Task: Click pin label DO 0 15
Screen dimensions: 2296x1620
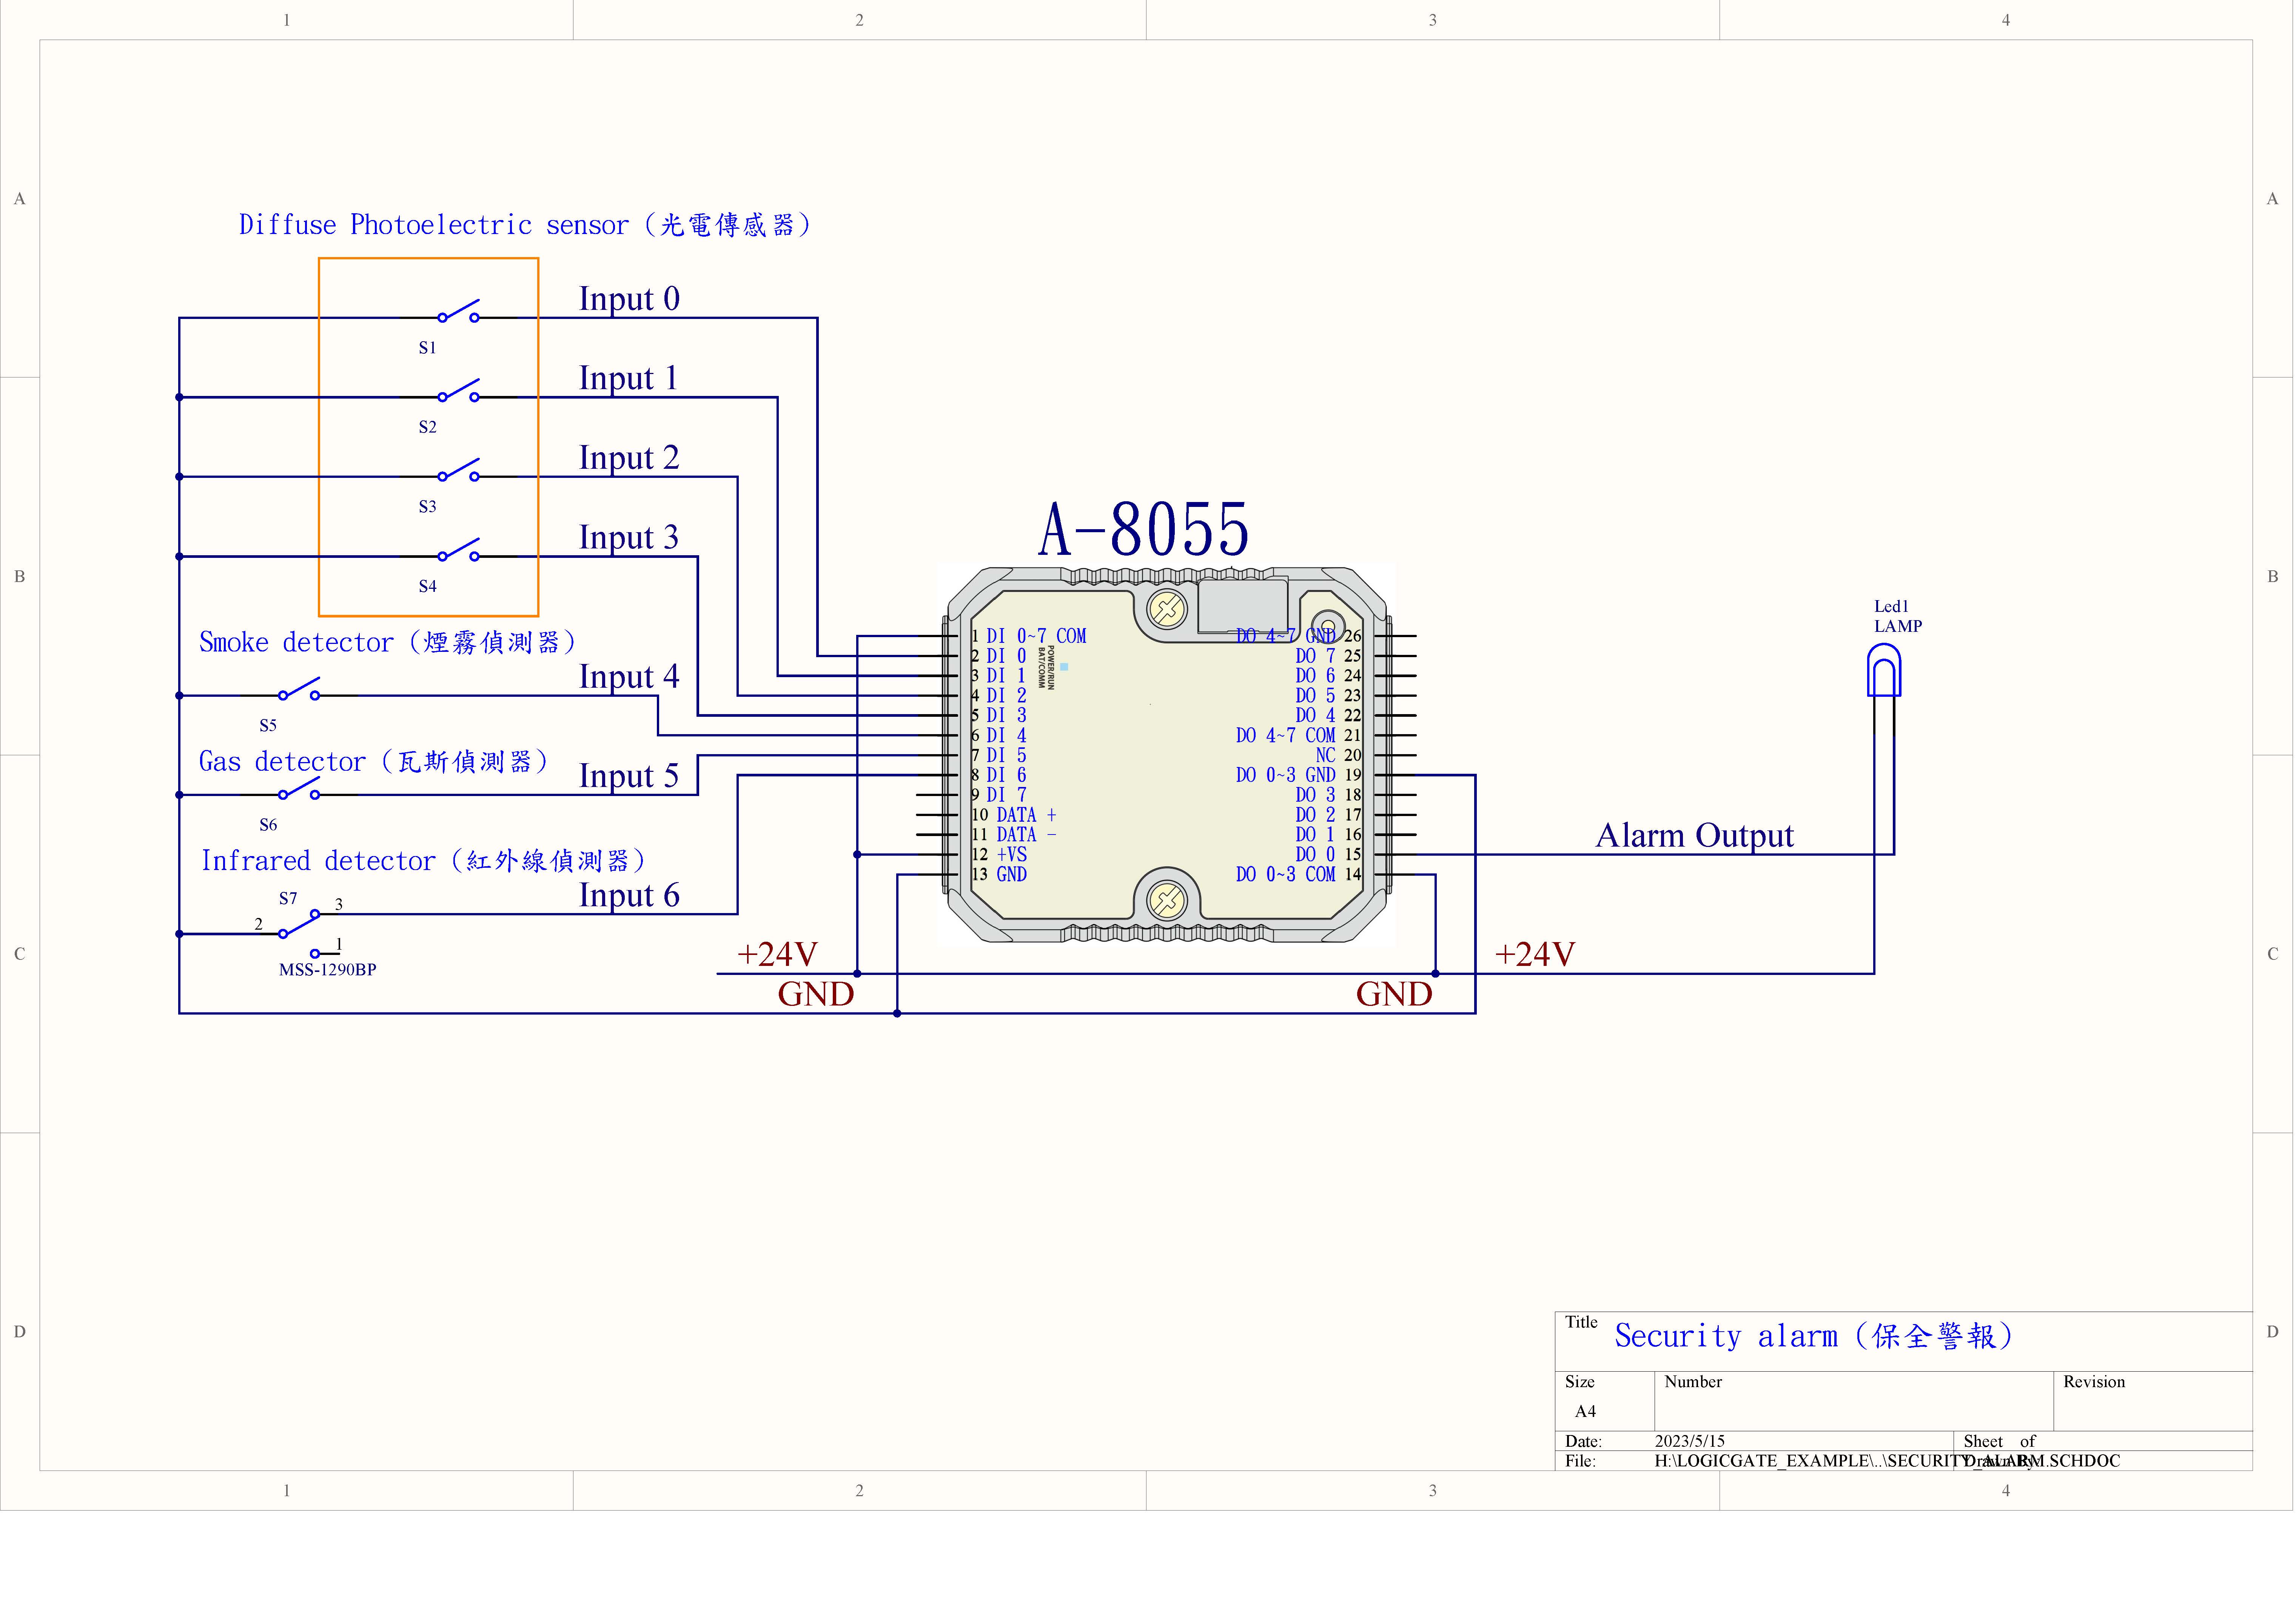Action: coord(1329,855)
